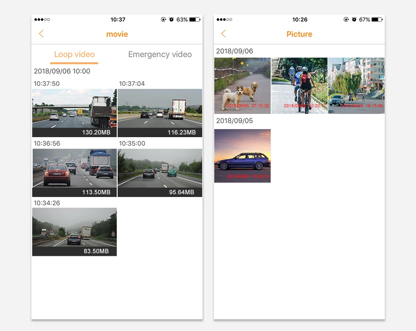Screen dimensions: 416x331
Task: Play the 10:36:56 video with red car
Action: tap(75, 173)
